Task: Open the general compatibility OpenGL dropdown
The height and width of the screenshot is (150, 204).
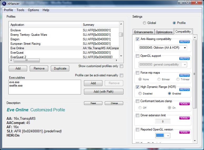Action: [x=163, y=64]
